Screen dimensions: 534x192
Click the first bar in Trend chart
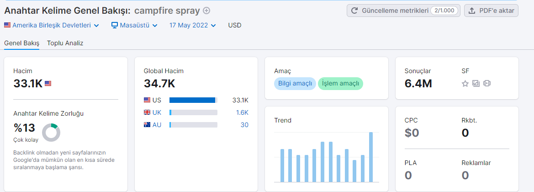282,166
